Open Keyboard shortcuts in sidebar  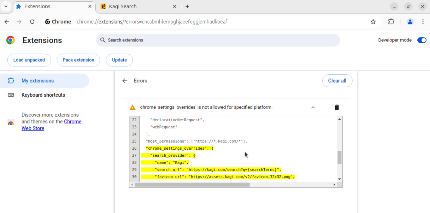45,95
